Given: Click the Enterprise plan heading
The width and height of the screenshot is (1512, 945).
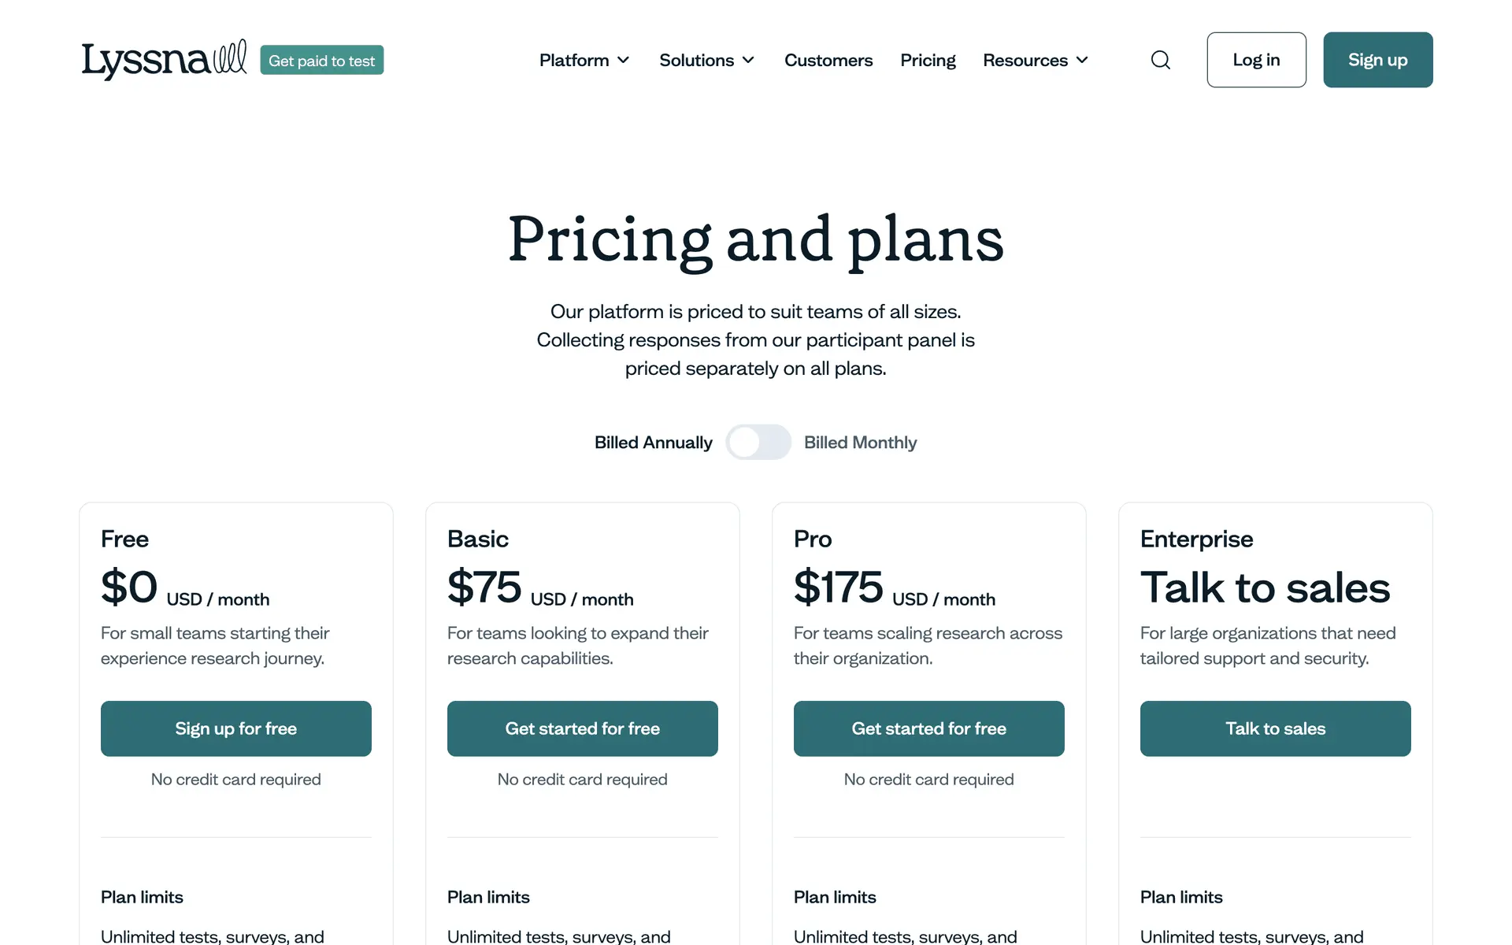Looking at the screenshot, I should point(1196,539).
